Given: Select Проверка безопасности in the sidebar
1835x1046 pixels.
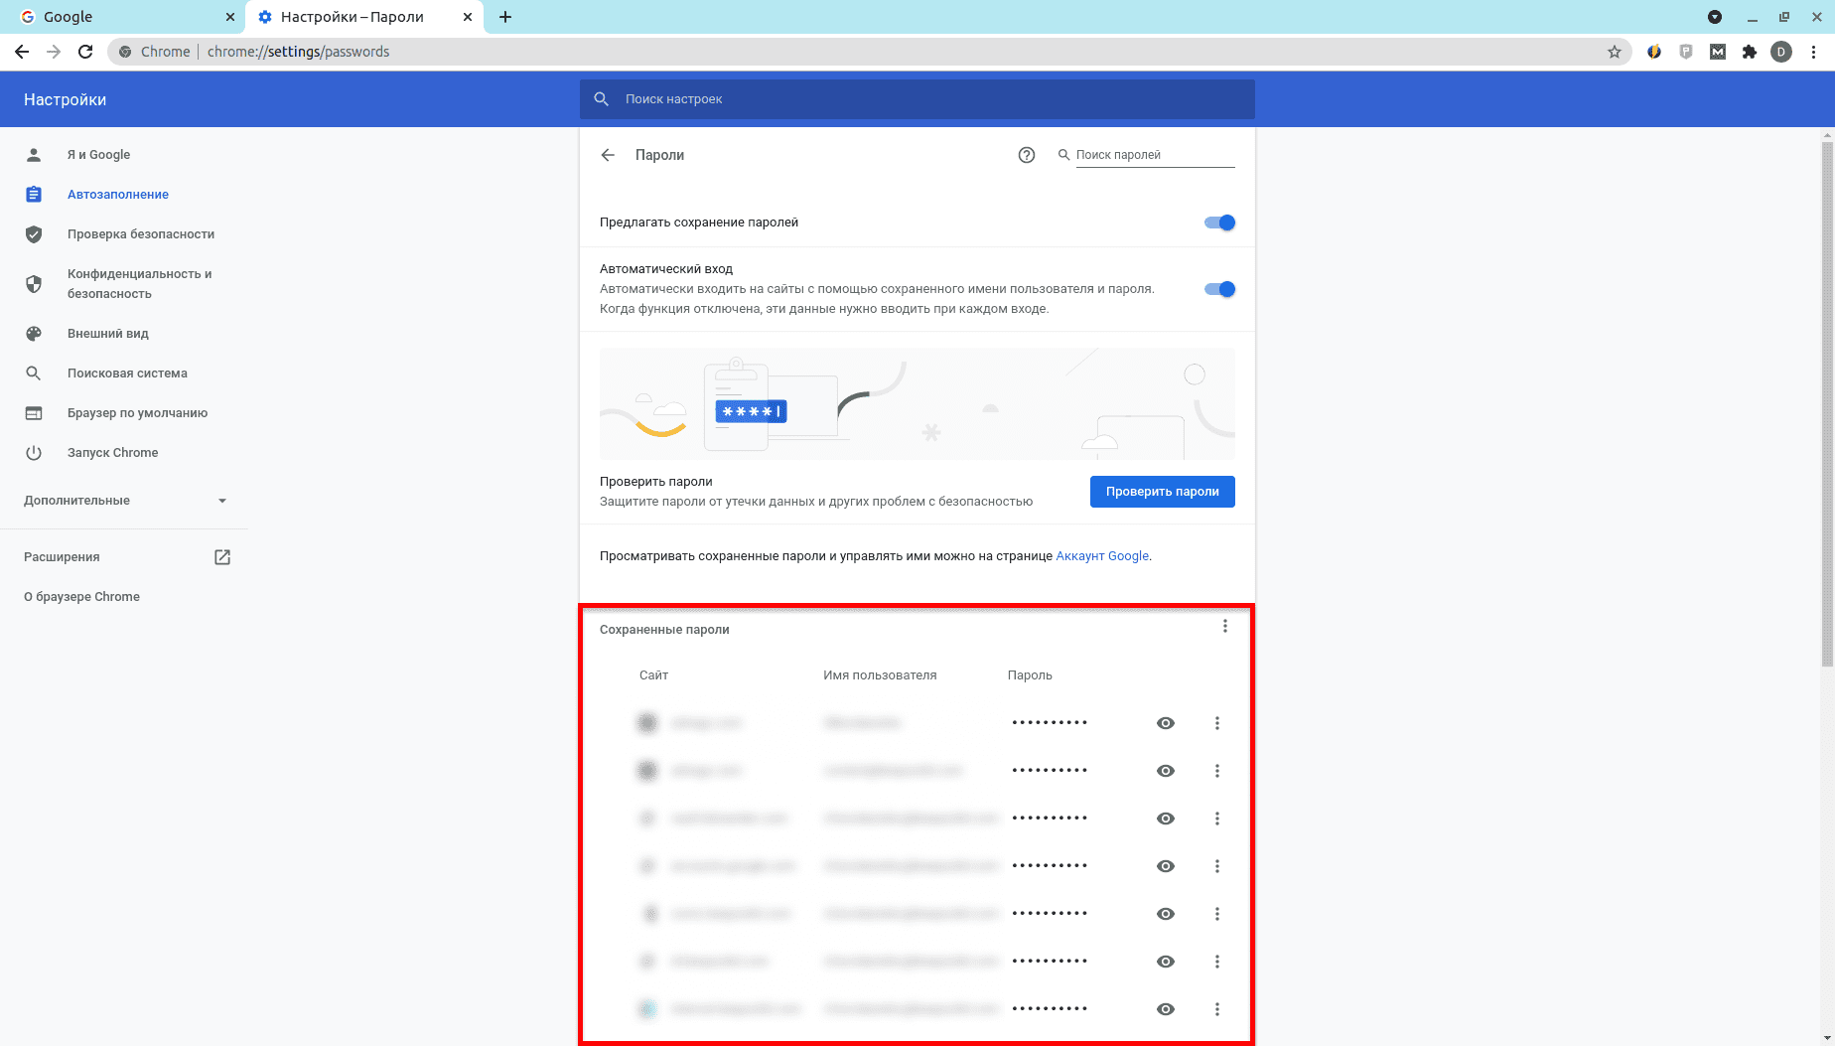Looking at the screenshot, I should tap(140, 234).
